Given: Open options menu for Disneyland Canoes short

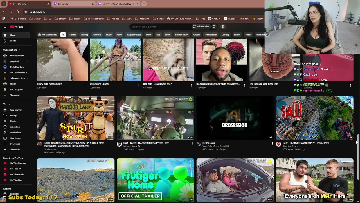Looking at the screenshot, I should [138, 85].
